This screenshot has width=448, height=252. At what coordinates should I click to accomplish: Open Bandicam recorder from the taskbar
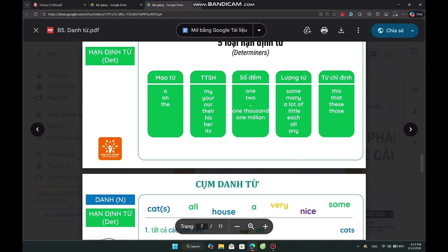click(x=273, y=246)
